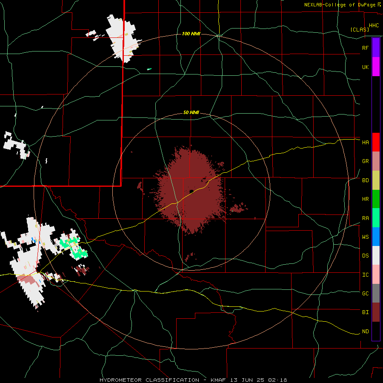This screenshot has width=383, height=383.
Task: Click the WS legend label
Action: pos(365,237)
